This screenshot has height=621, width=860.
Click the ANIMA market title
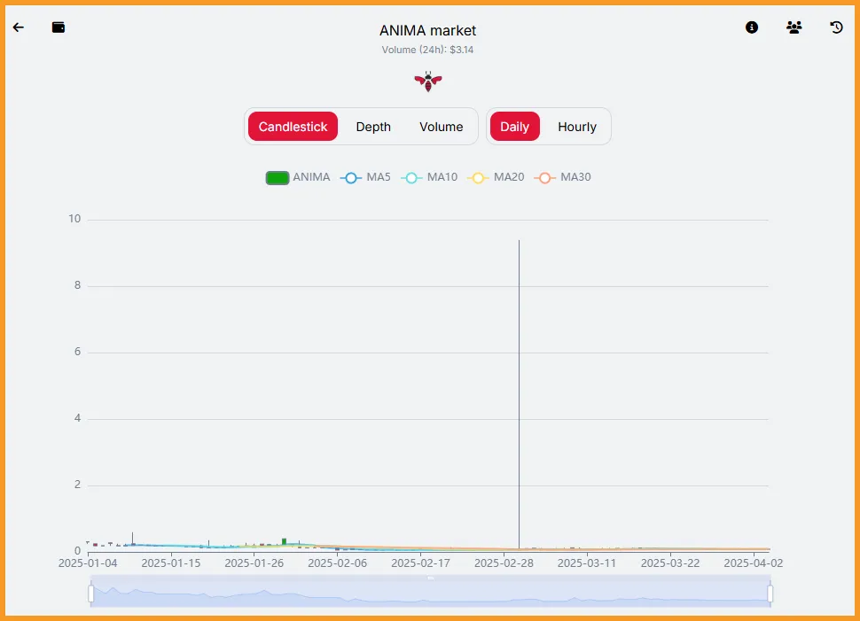428,31
